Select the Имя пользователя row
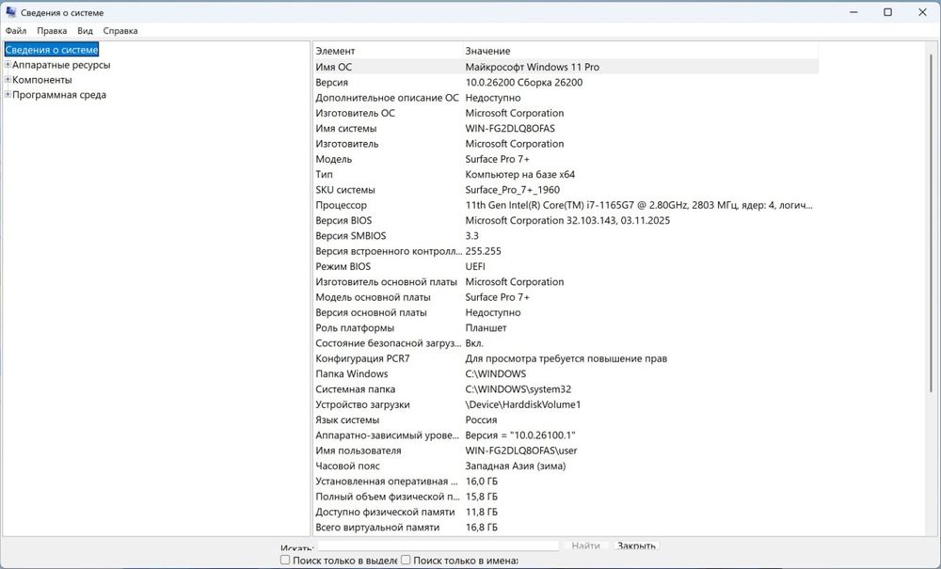Viewport: 941px width, 569px height. 566,450
